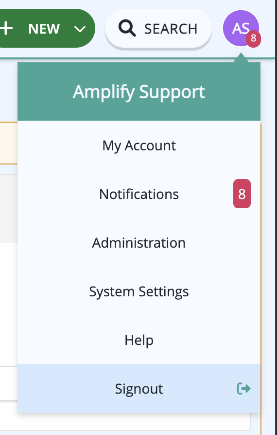Expand the NEW button dropdown chevron
The image size is (277, 435).
(80, 29)
